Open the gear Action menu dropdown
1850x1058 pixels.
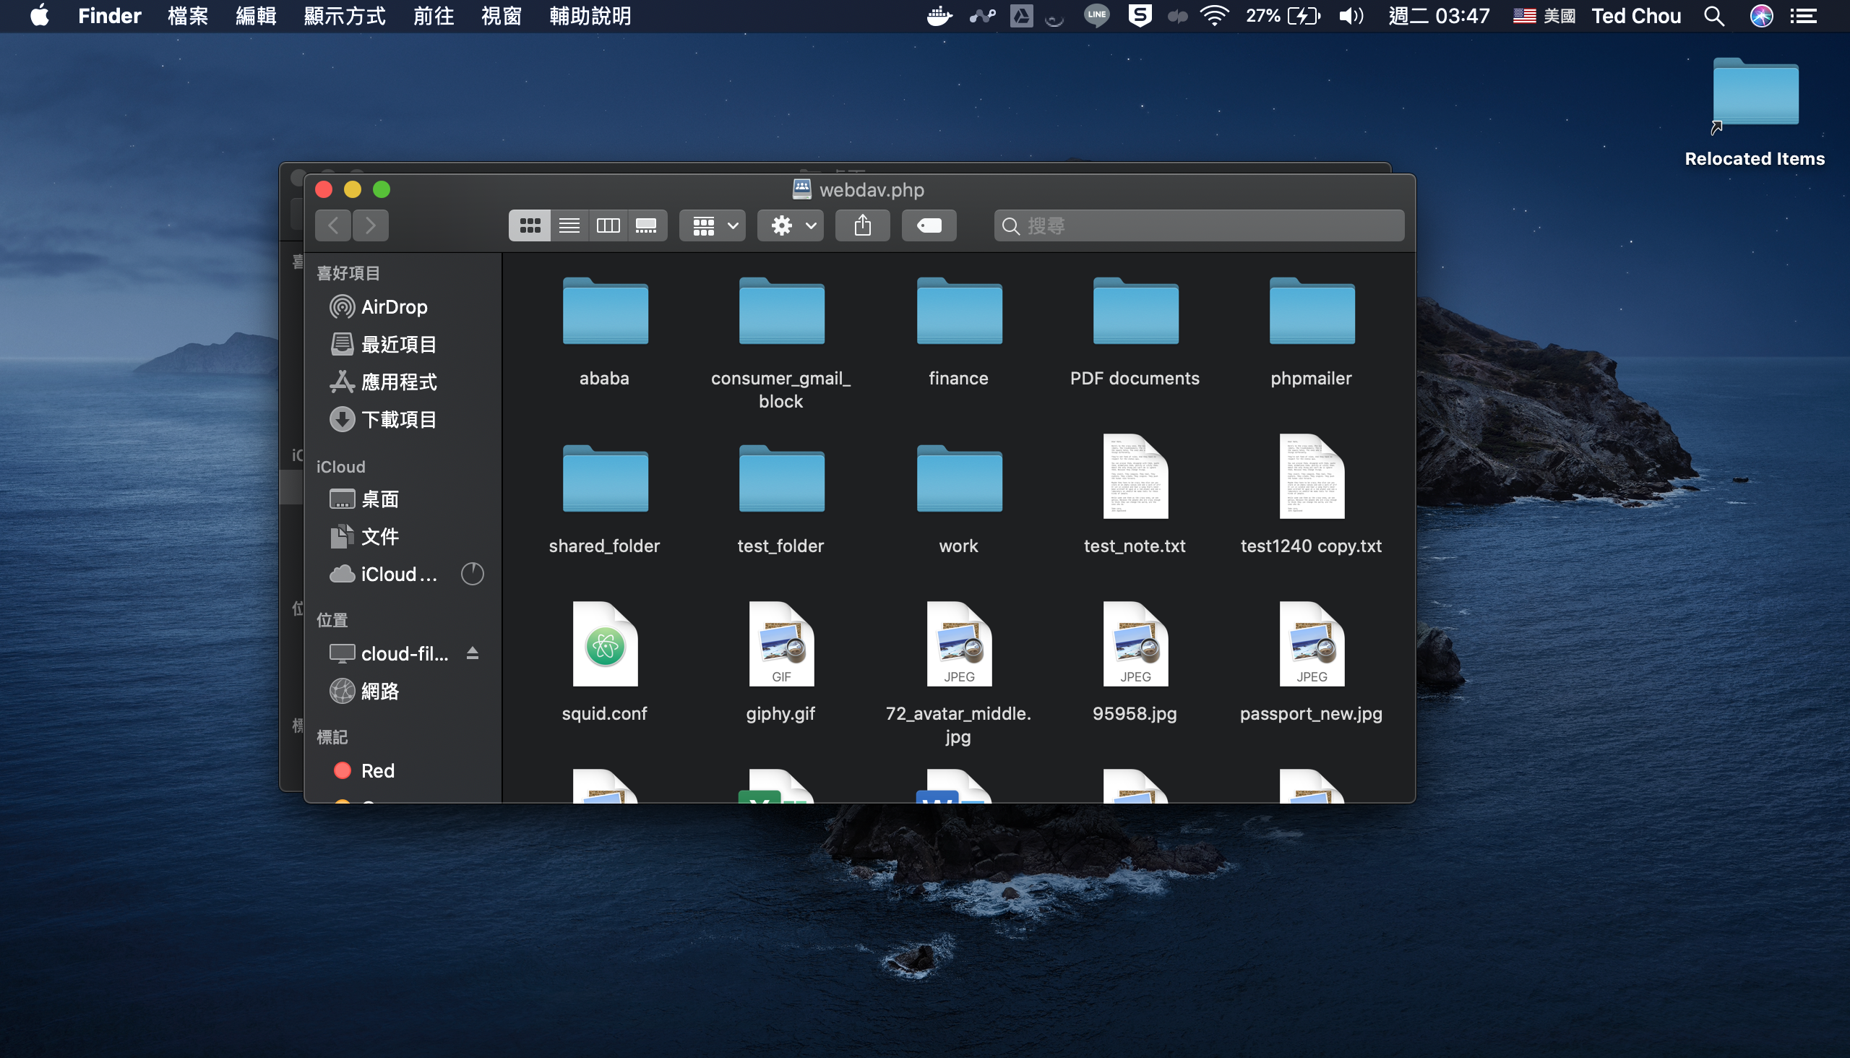click(791, 226)
